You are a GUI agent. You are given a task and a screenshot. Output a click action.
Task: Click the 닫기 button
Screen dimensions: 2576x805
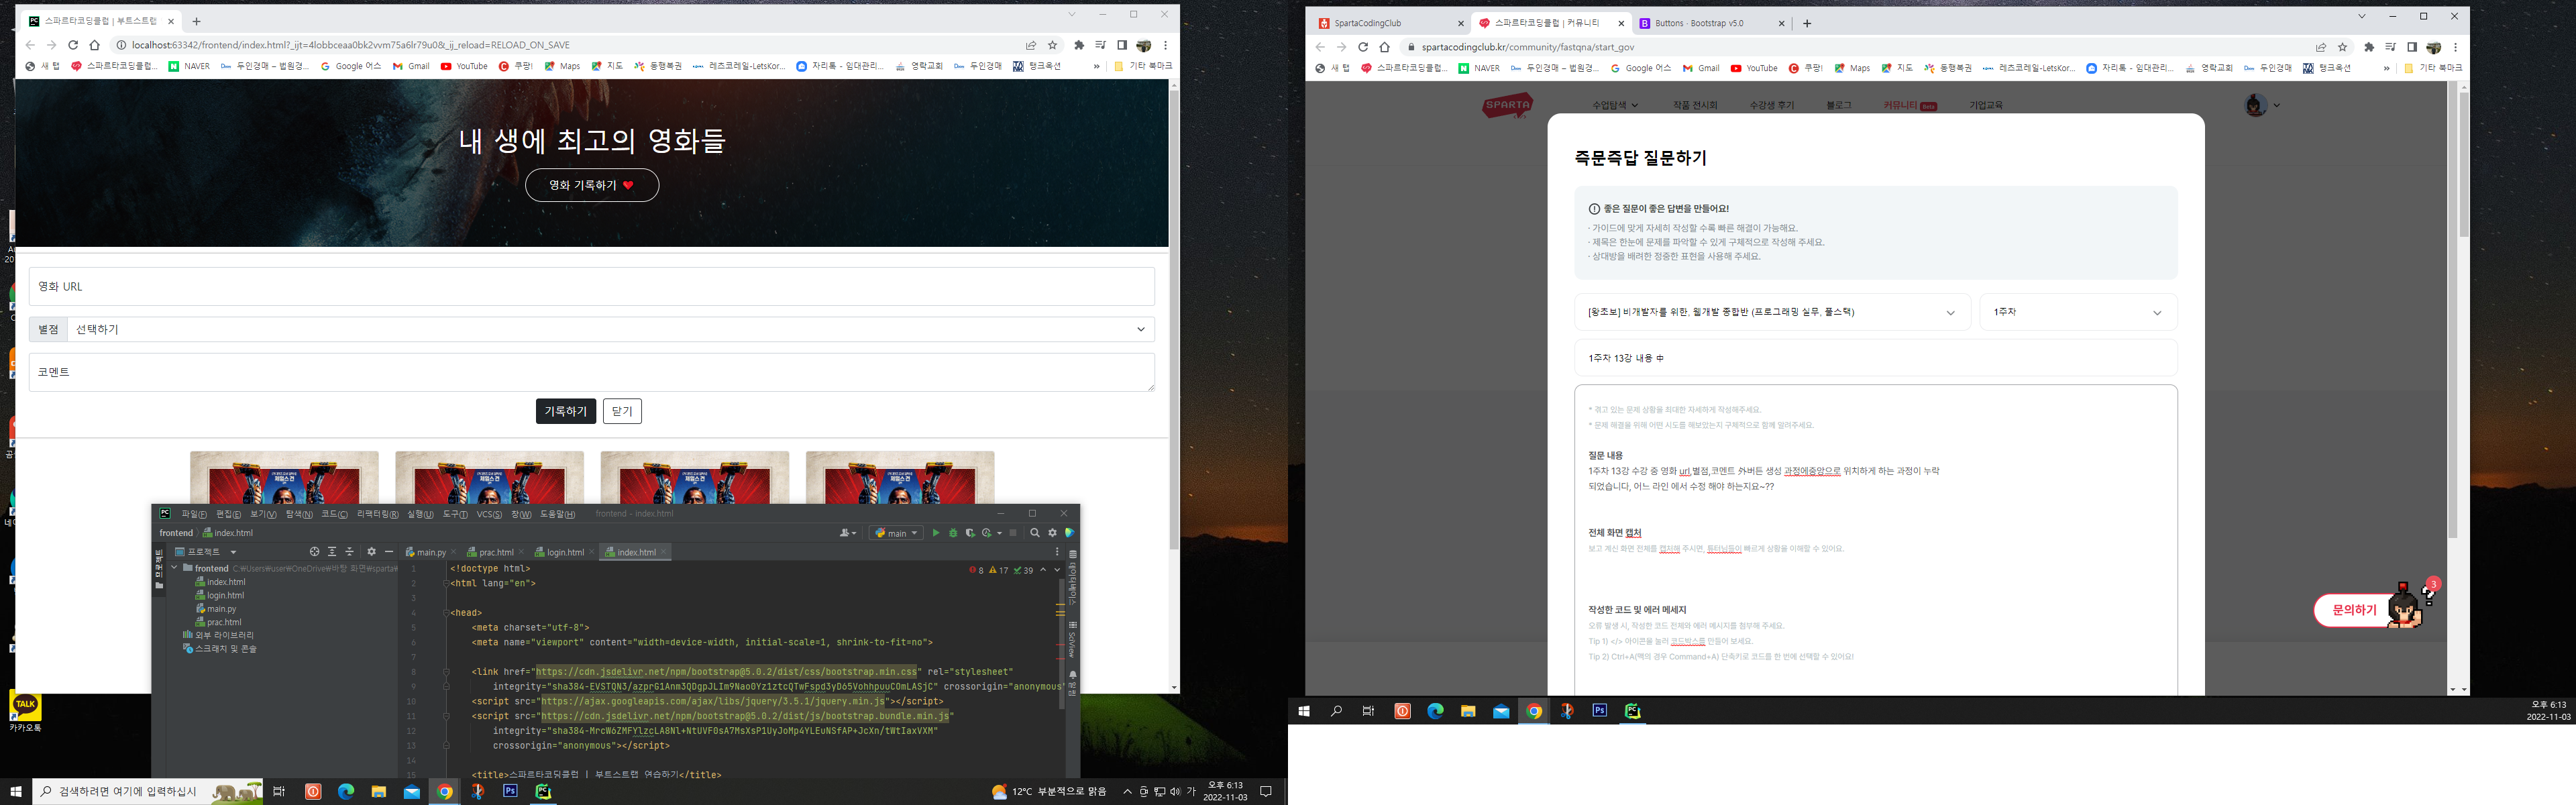[622, 411]
